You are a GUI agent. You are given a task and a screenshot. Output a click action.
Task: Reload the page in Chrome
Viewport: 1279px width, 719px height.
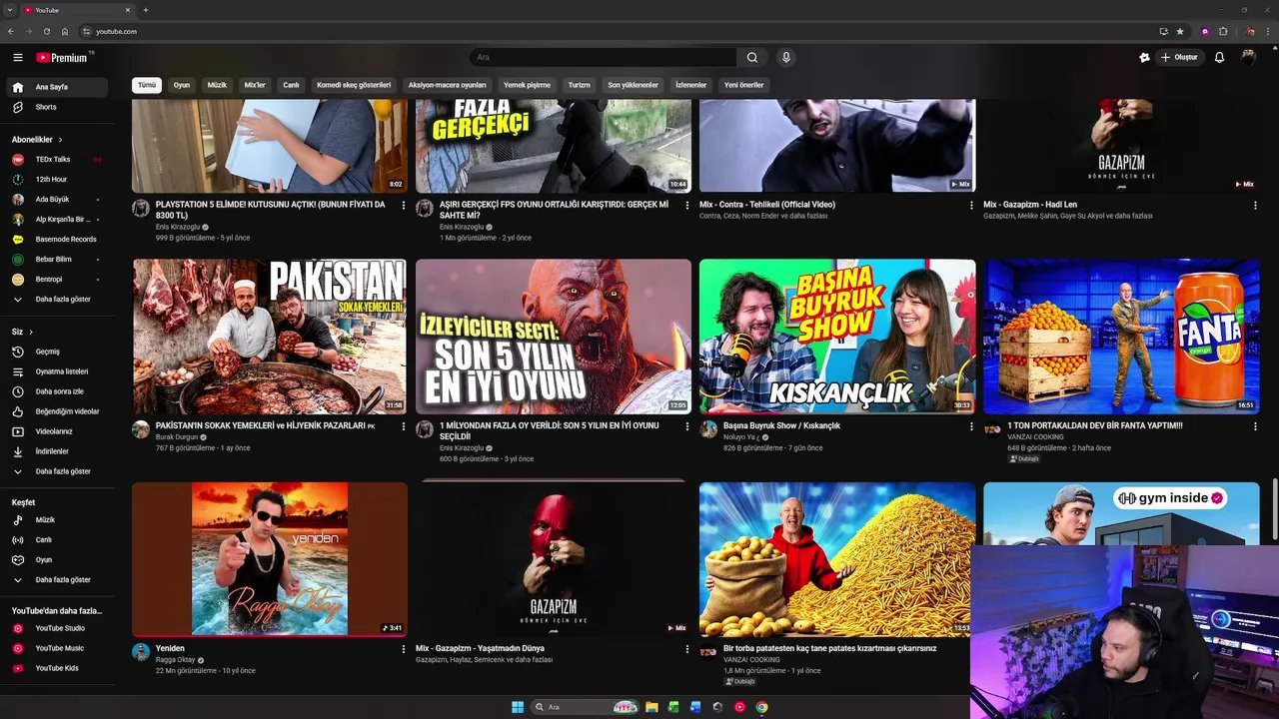pos(46,32)
